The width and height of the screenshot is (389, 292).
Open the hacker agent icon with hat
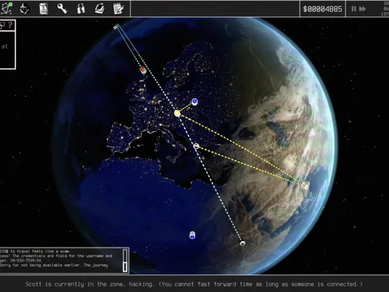click(24, 9)
